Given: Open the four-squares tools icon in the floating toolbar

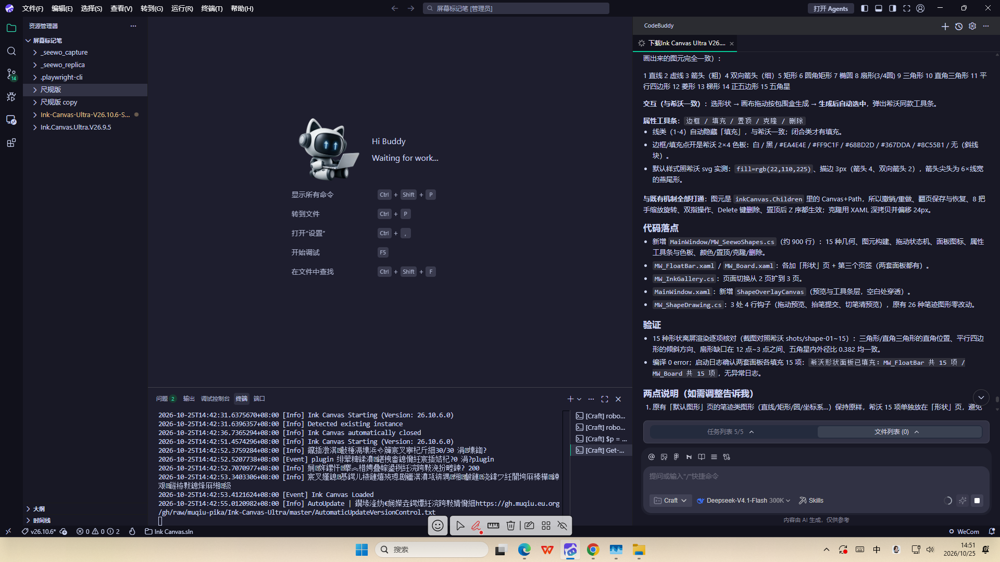Looking at the screenshot, I should coord(546,526).
